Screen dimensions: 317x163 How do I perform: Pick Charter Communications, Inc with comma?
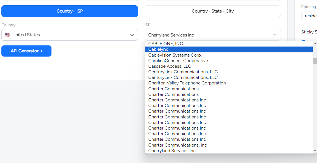[177, 145]
